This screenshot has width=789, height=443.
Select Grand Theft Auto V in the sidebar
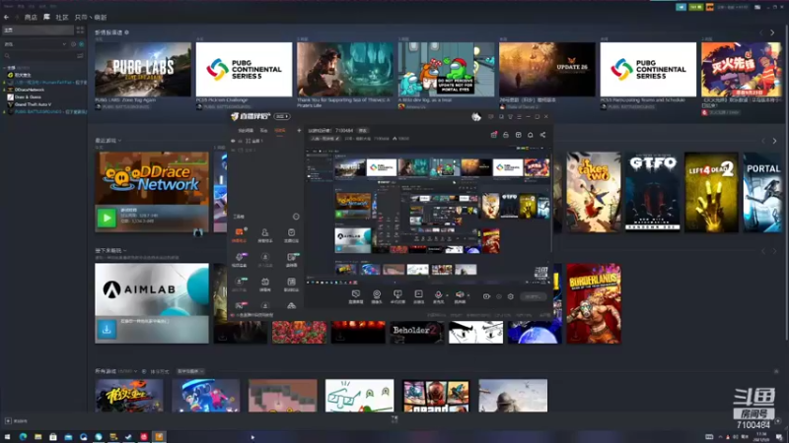(33, 104)
